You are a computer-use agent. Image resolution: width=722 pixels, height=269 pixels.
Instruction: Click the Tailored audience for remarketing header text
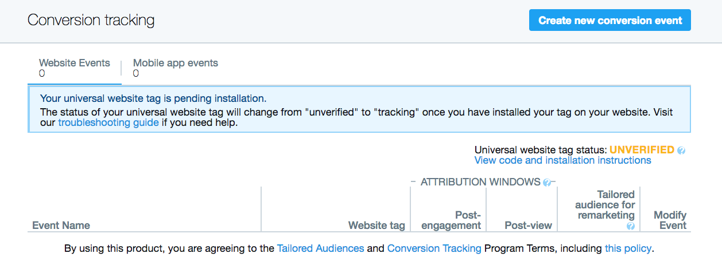[605, 205]
